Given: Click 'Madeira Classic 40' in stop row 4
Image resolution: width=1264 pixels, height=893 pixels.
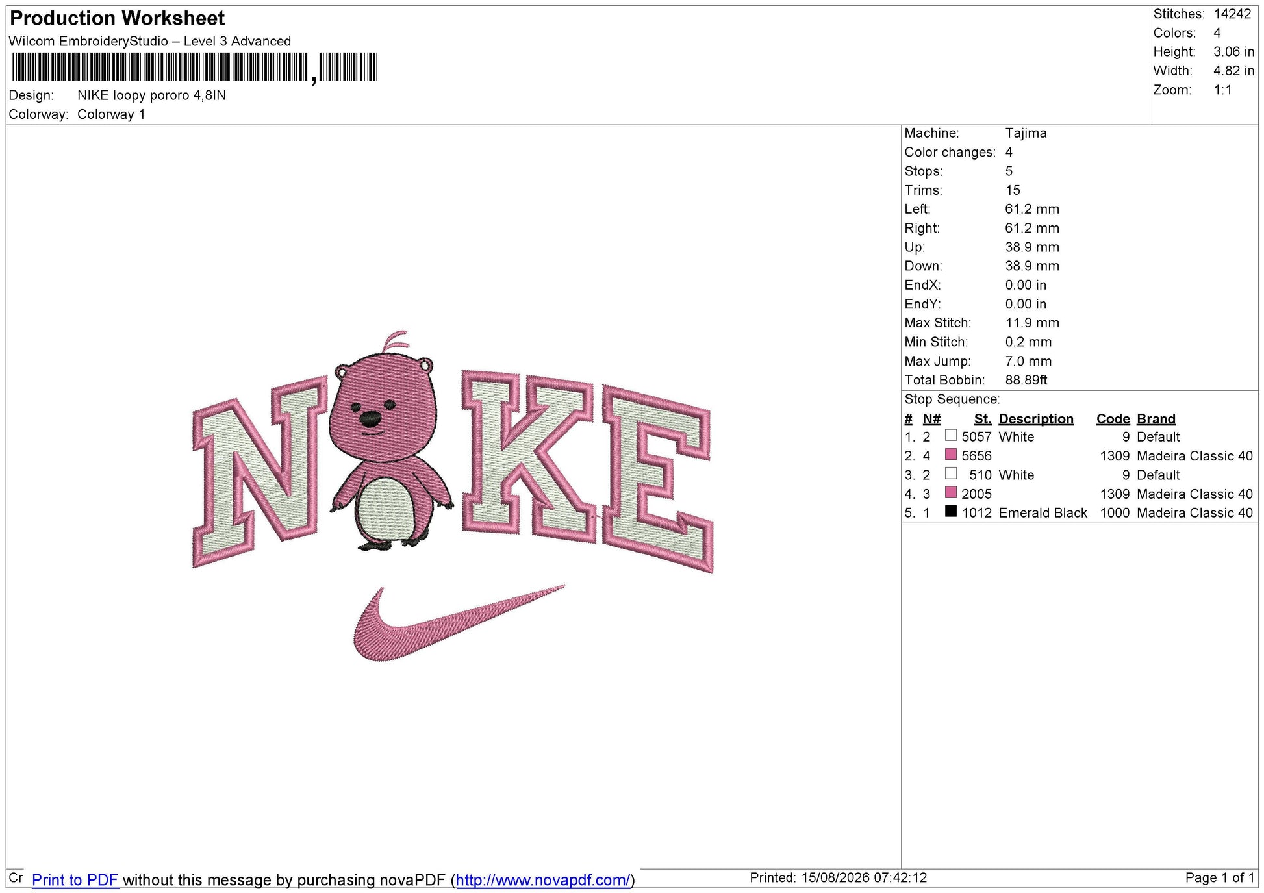Looking at the screenshot, I should 1194,494.
